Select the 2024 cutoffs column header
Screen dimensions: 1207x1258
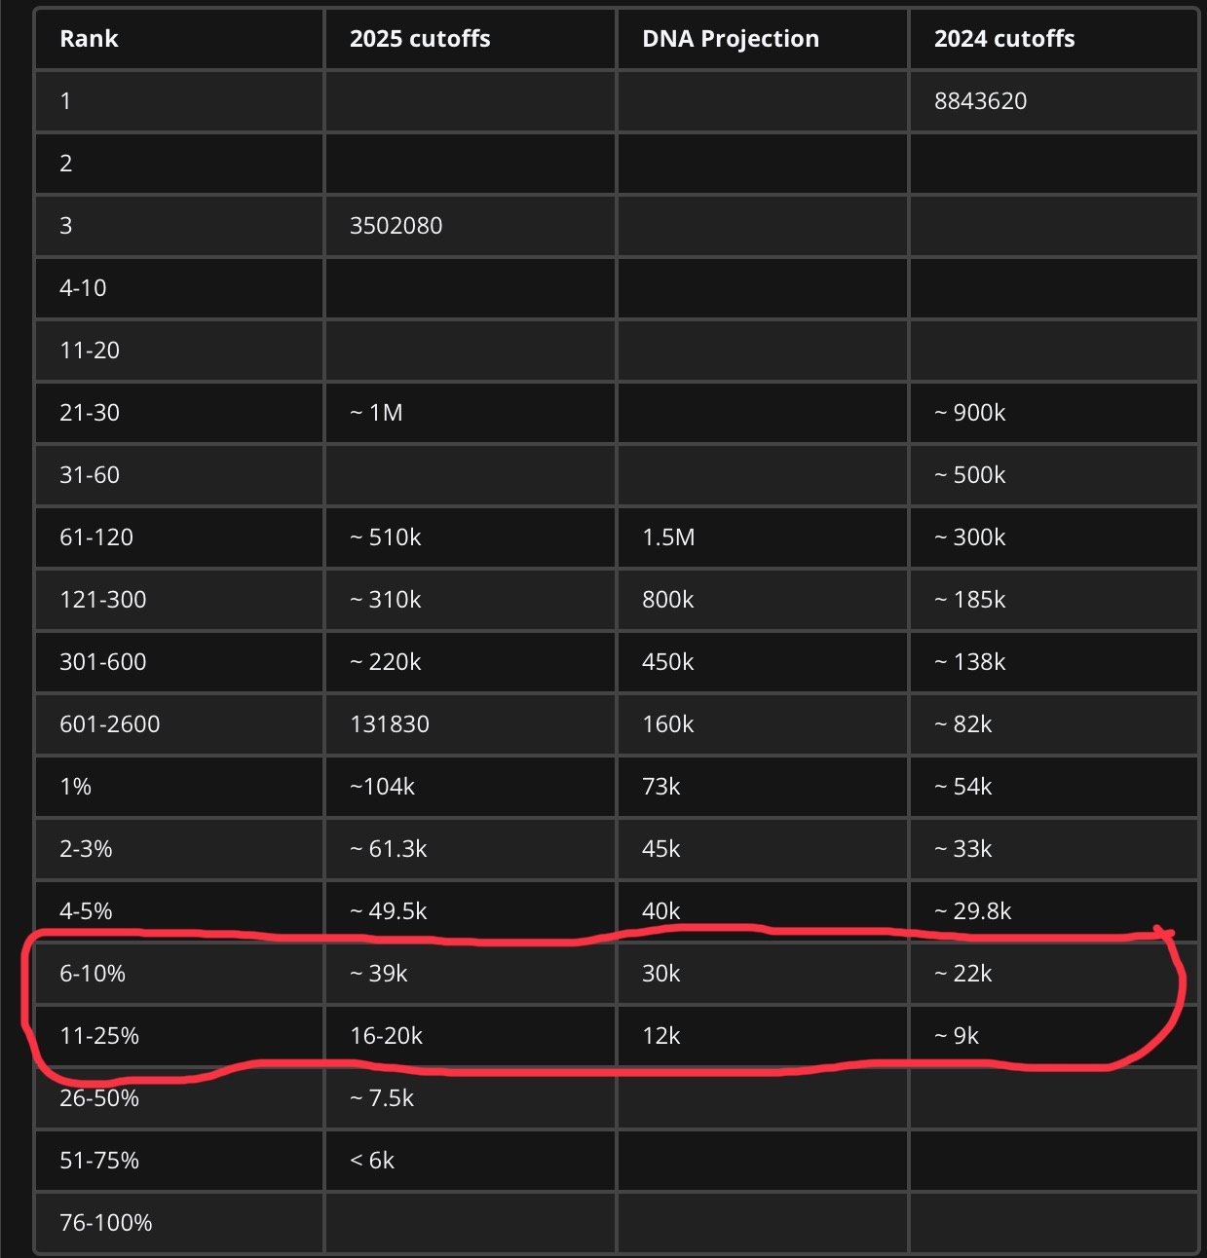pos(1053,39)
